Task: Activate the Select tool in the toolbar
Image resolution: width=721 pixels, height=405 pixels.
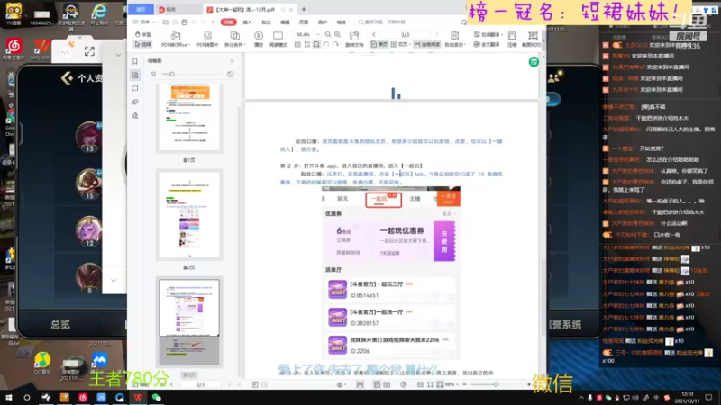Action: (x=142, y=44)
